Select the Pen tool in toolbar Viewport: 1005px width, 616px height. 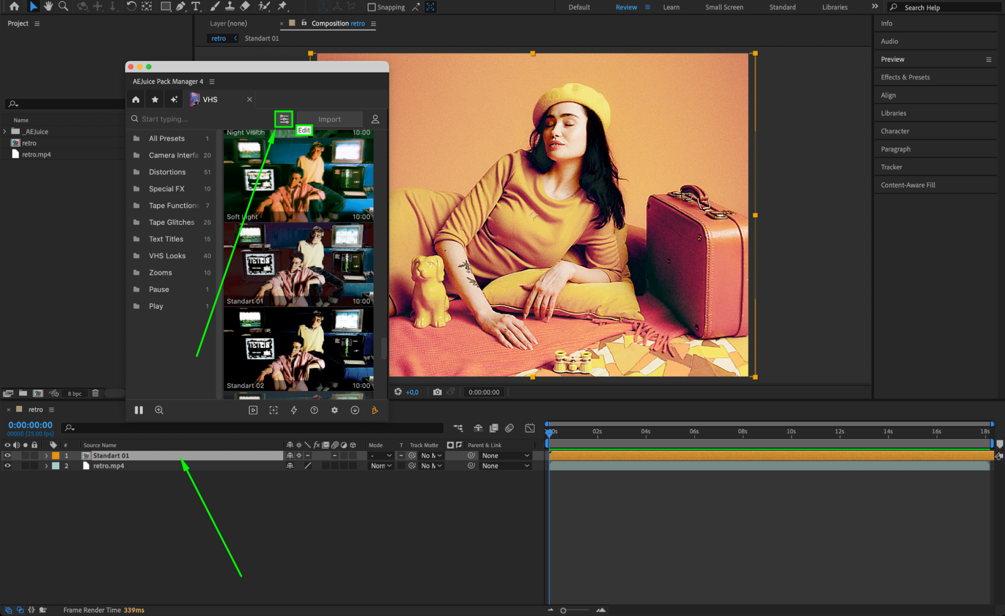coord(180,7)
